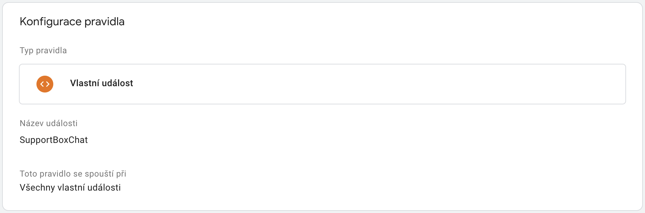Click the Vlastní událost trigger type label

101,83
